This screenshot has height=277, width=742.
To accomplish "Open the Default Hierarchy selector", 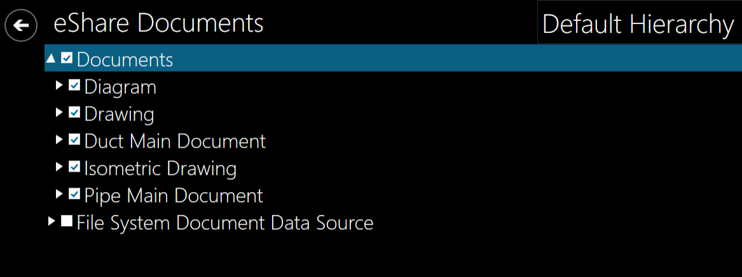I will click(x=638, y=25).
